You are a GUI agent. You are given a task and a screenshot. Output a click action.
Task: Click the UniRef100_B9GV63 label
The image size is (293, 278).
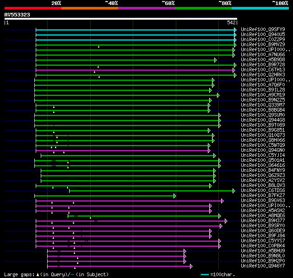tap(263, 201)
